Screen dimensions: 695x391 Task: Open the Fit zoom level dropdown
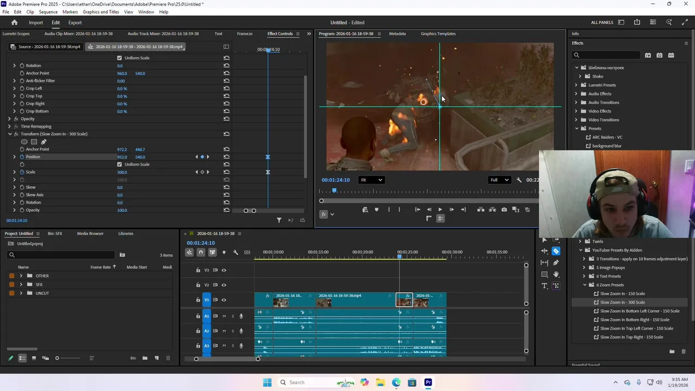point(372,180)
